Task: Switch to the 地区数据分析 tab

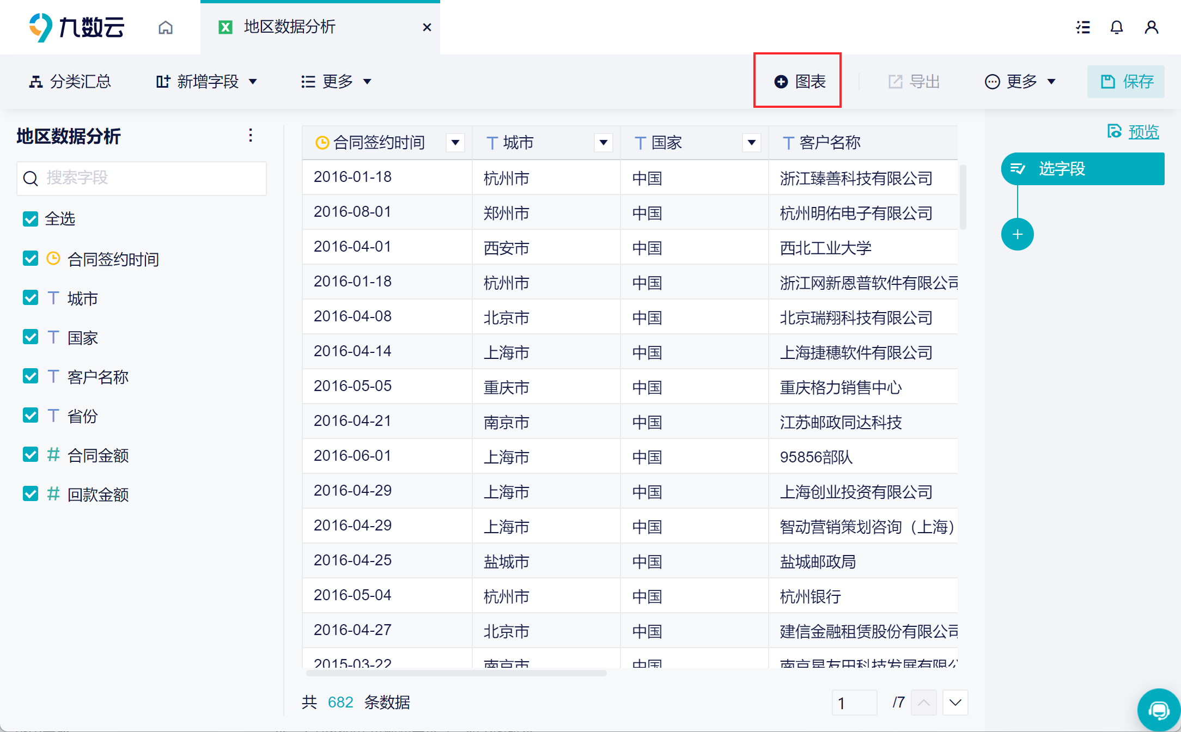Action: (x=289, y=27)
